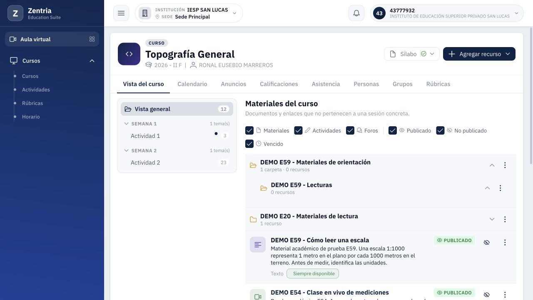Viewport: 533px width, 300px height.
Task: Collapse SEMANA 2 in the course outline
Action: point(177,150)
